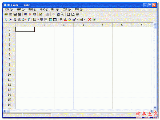Maximize the 电子表格 window
The image size is (160, 120).
150,5
